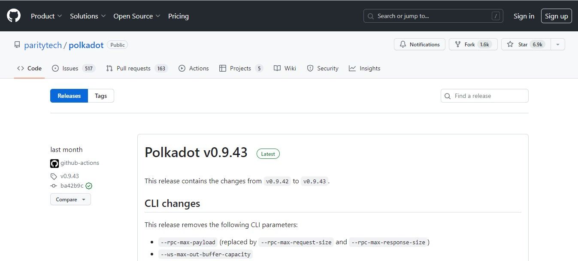Open the Pull requests tab
Screen dimensions: 578x261
tap(136, 68)
